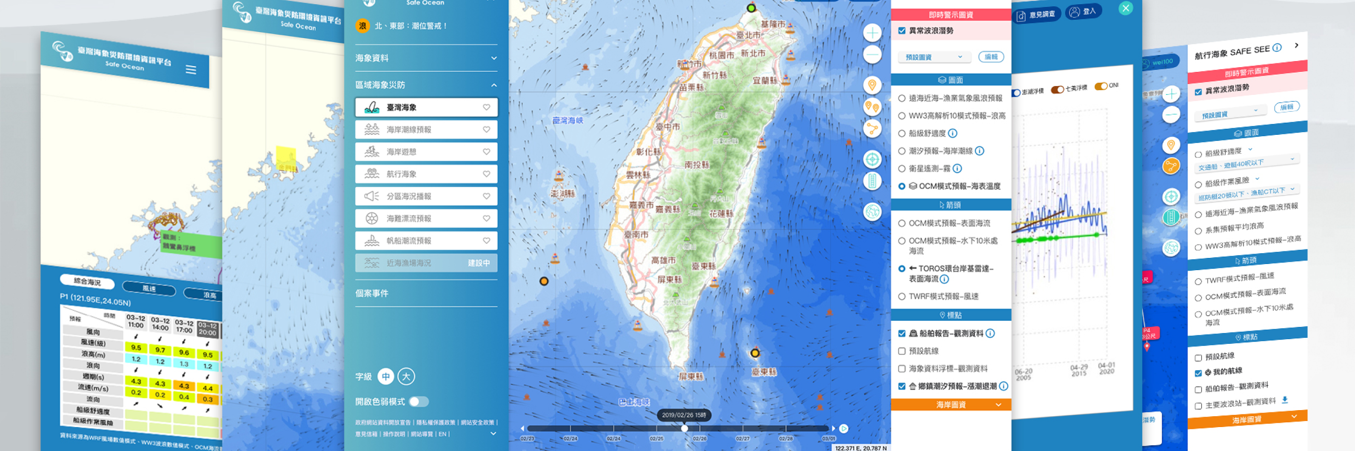Favorite 分區海況播報 with its heart icon
The width and height of the screenshot is (1355, 451).
[x=486, y=196]
